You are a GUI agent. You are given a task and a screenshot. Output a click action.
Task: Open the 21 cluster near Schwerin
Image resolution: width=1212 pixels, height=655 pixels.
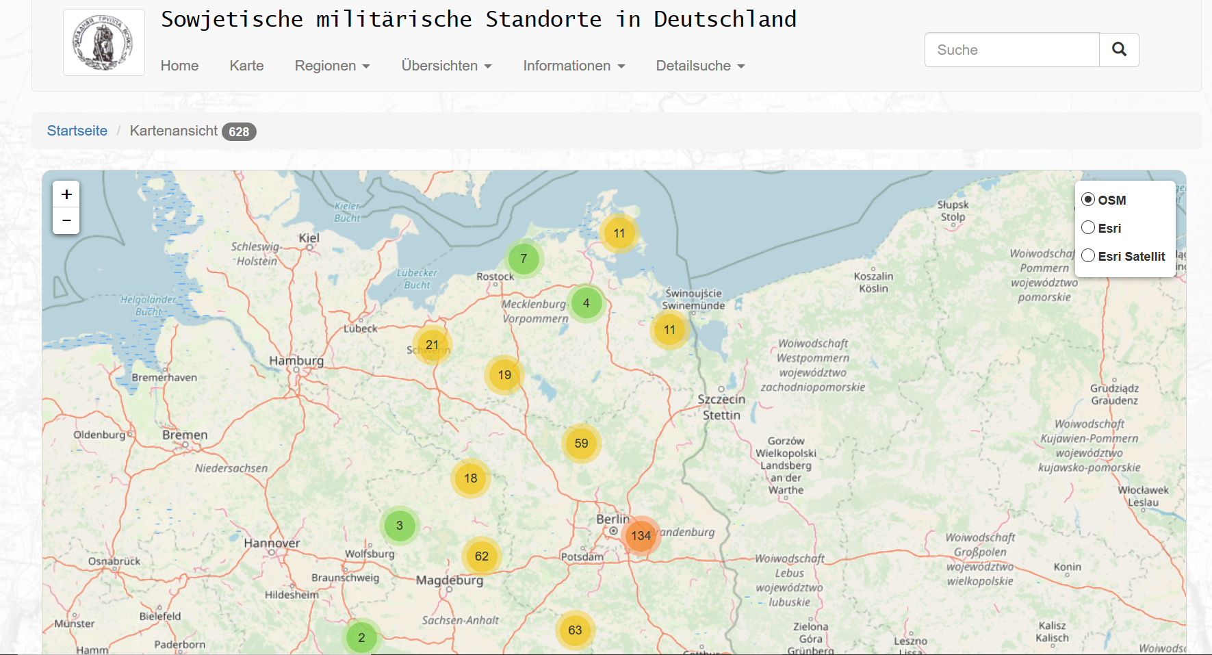click(432, 345)
